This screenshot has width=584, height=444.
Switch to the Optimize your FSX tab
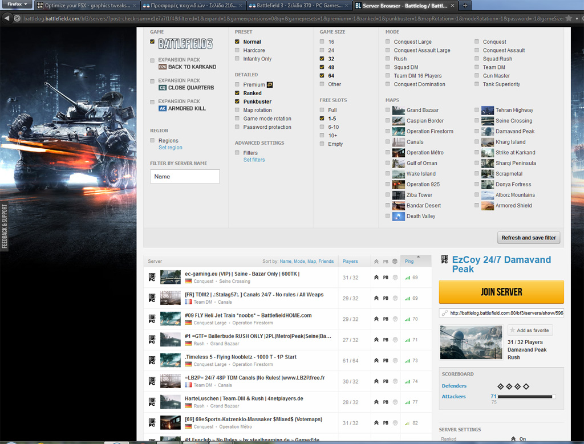click(x=87, y=5)
